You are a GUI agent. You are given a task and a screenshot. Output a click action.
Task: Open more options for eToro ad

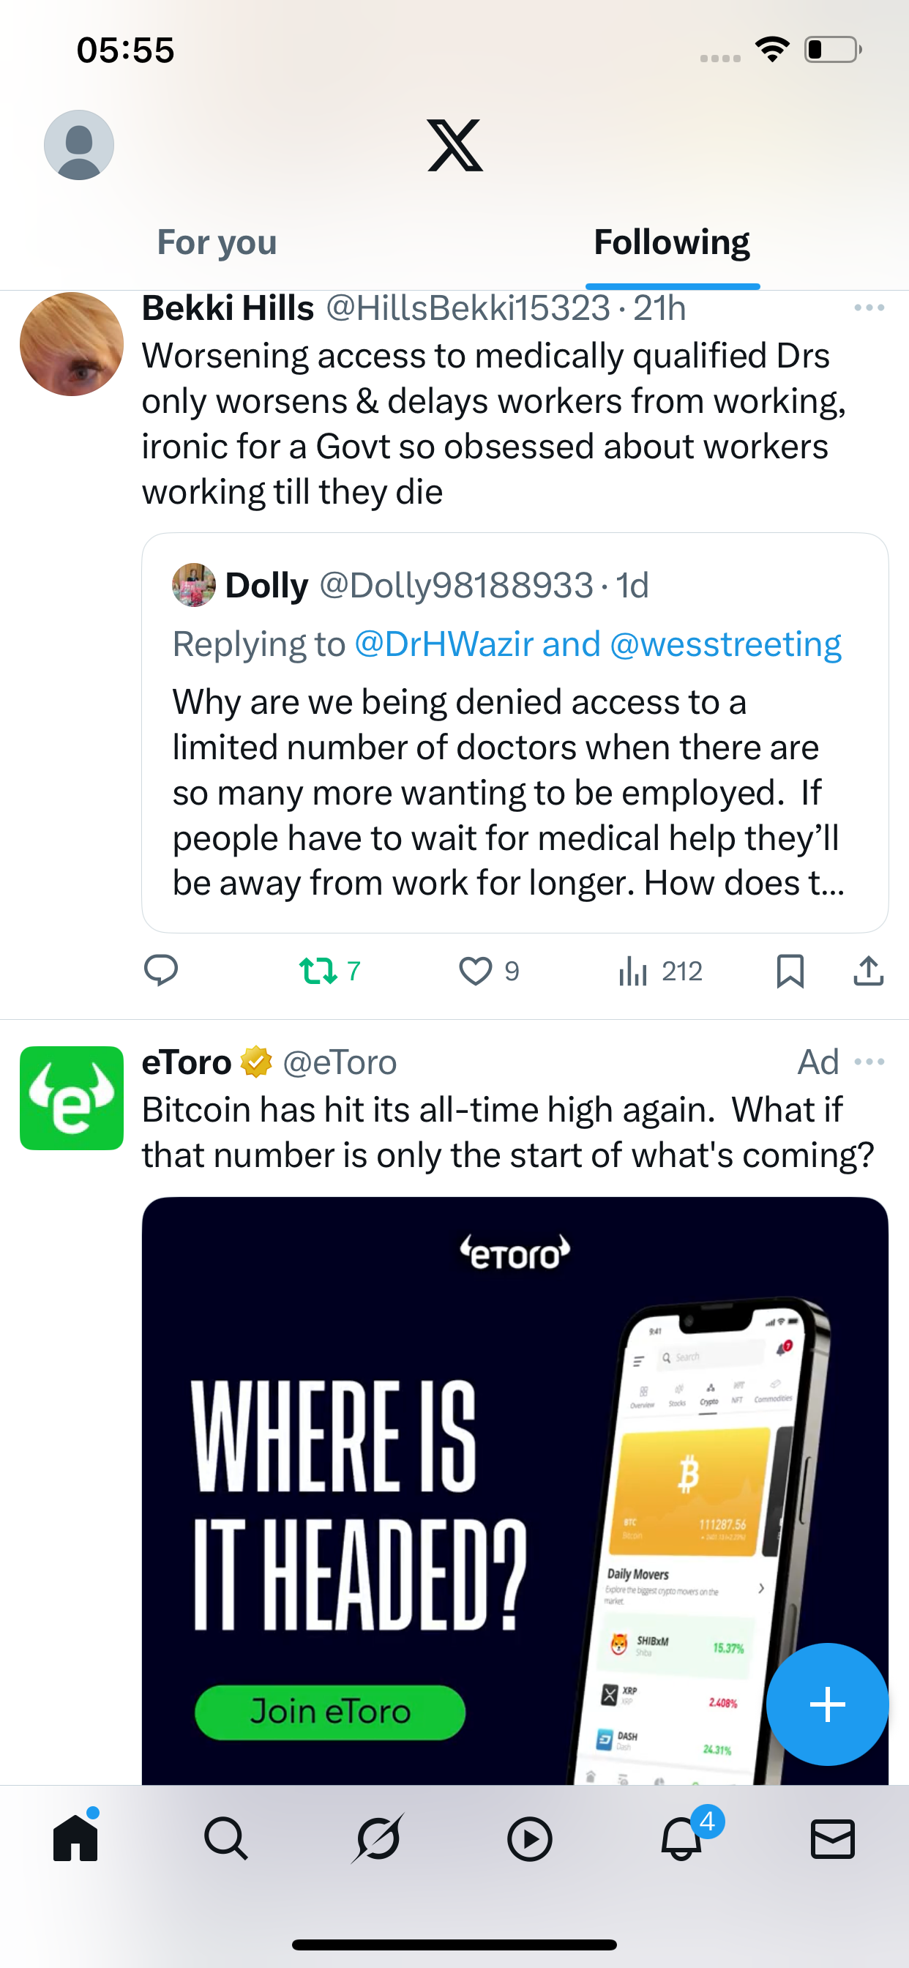[869, 1062]
